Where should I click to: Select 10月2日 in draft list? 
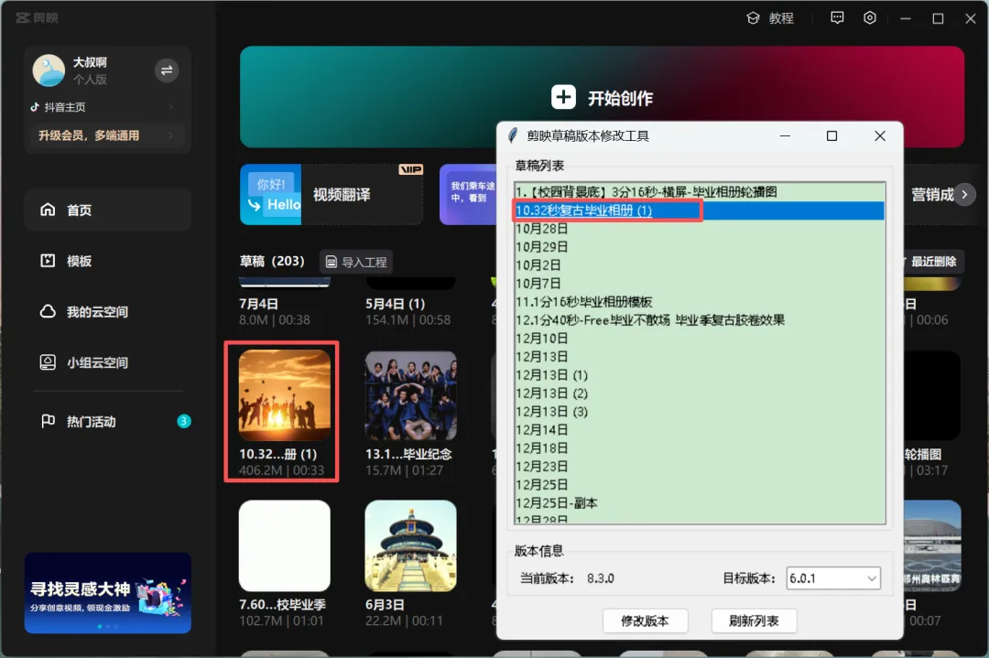coord(700,265)
